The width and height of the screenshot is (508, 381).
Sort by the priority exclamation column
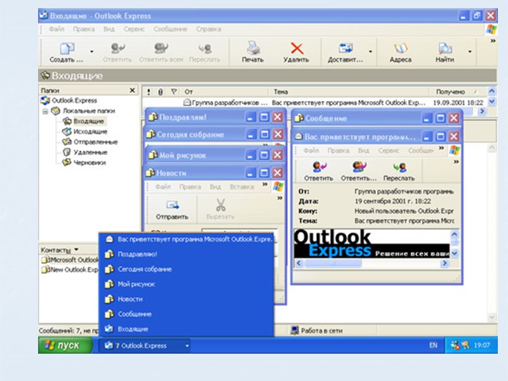coord(149,92)
